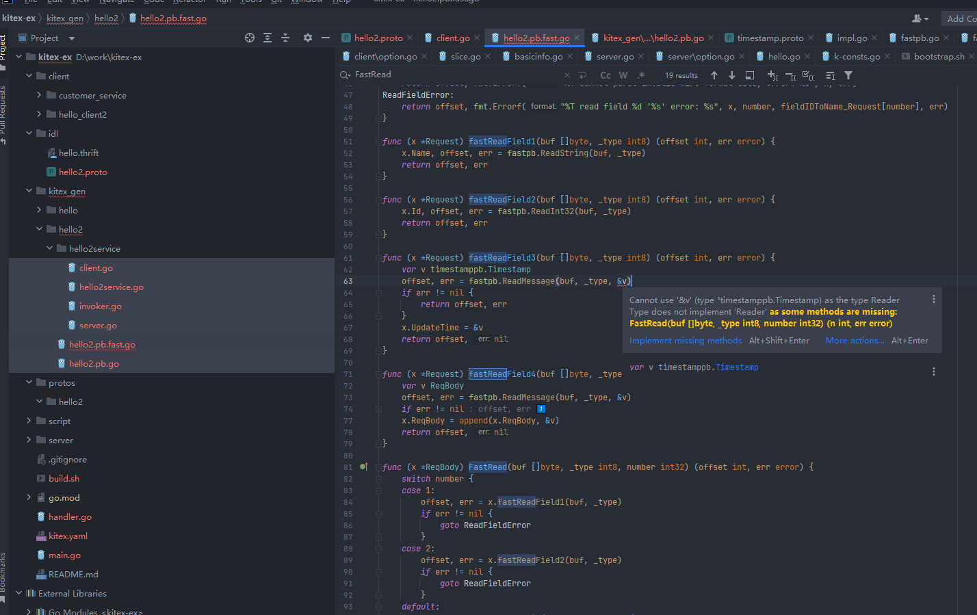
Task: Open more options in error tooltip
Action: [934, 299]
